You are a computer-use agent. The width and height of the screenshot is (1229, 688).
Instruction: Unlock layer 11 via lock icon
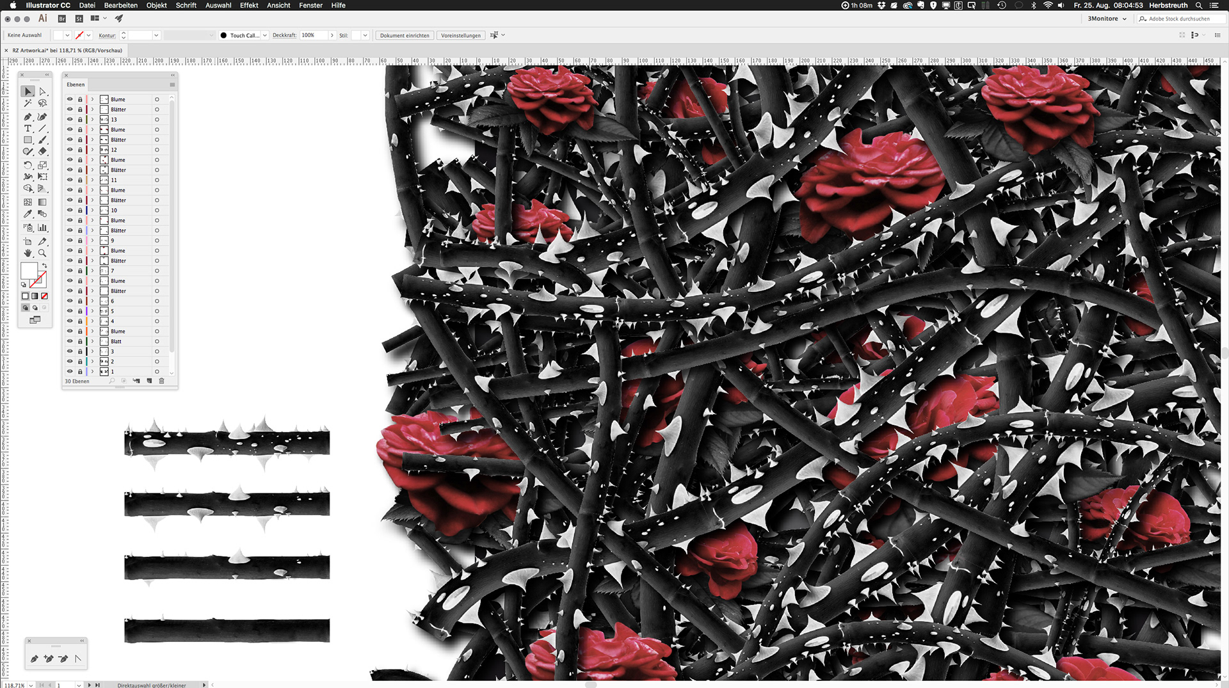(80, 180)
